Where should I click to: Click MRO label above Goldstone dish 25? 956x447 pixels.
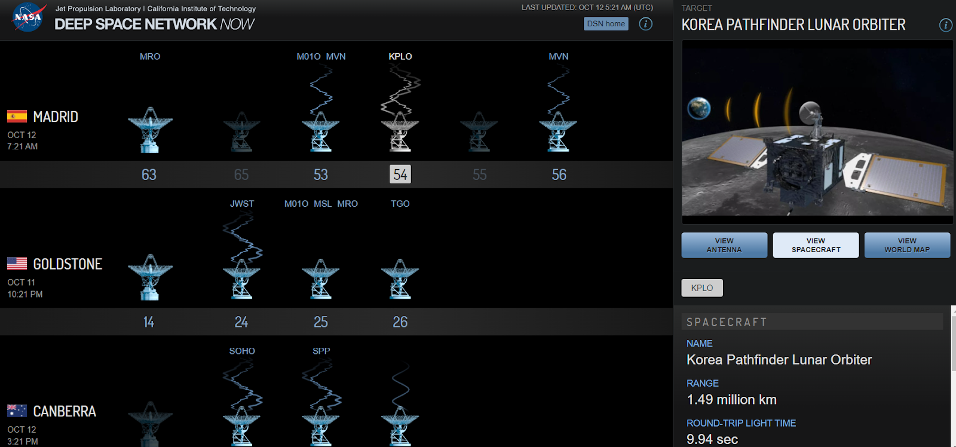pyautogui.click(x=347, y=204)
